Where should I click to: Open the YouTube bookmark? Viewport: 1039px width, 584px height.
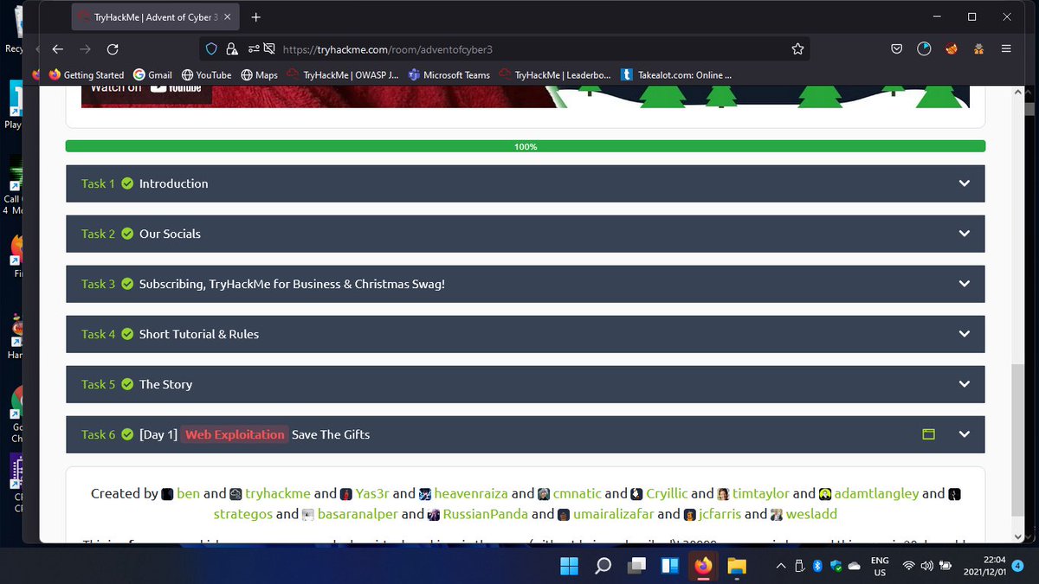206,75
